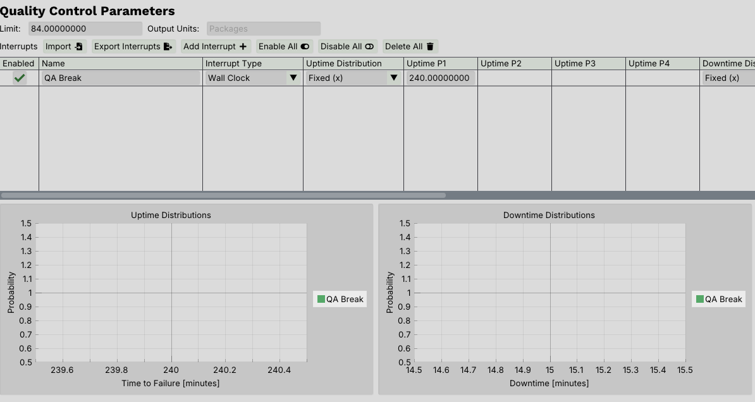Click the Delete All trash icon

point(430,47)
